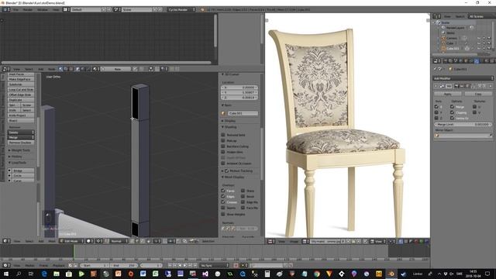The width and height of the screenshot is (496, 279).
Task: Open the Mesh menu in 3D header
Action: click(52, 241)
